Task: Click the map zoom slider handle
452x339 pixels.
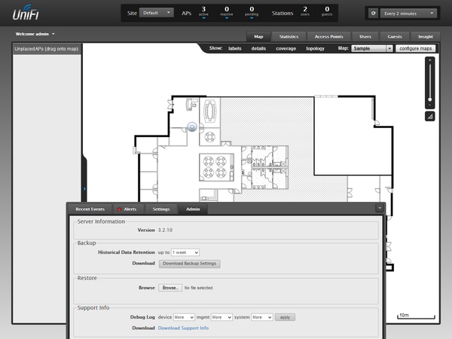Action: [x=430, y=99]
